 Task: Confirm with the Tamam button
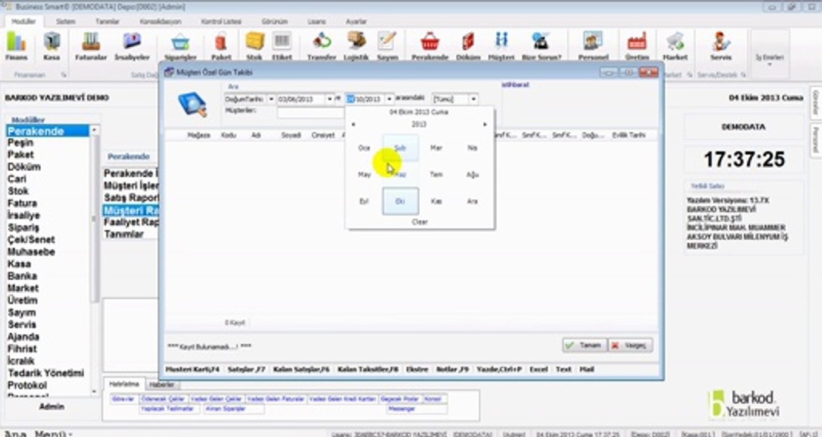tap(584, 345)
